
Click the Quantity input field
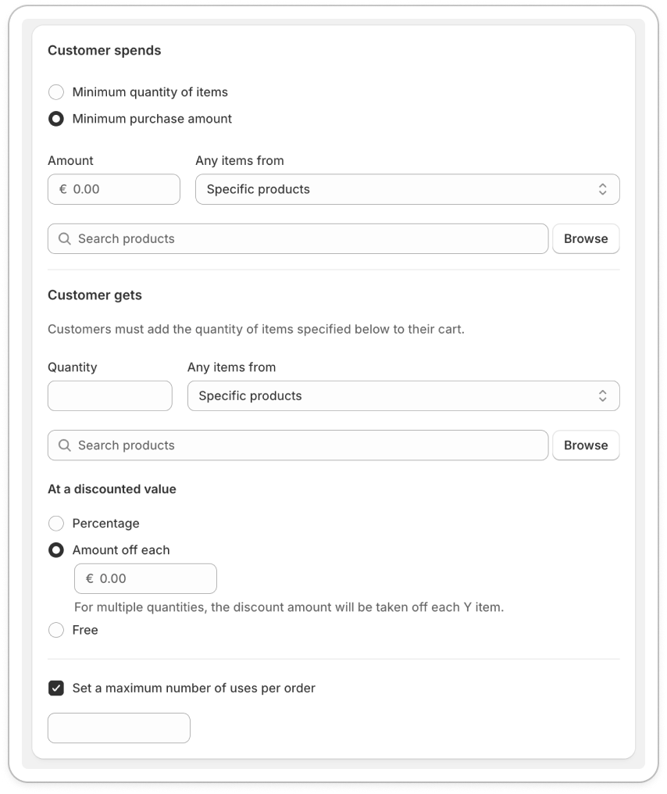(x=109, y=395)
